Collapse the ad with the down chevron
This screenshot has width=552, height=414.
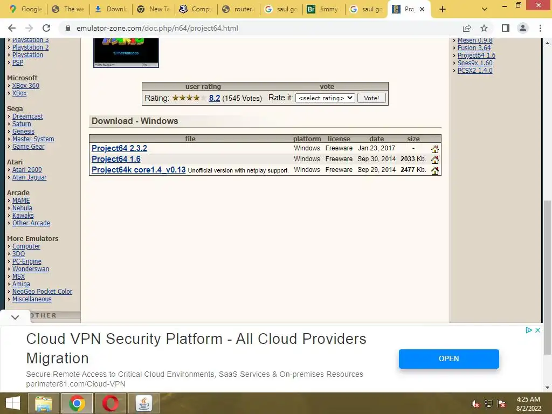tap(15, 317)
